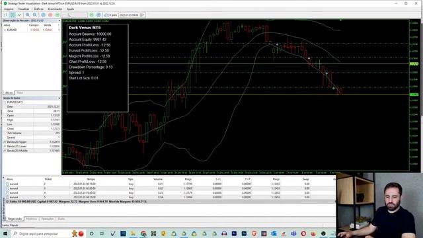Select the Tick Volume row
423x238 pixels.
point(31,133)
